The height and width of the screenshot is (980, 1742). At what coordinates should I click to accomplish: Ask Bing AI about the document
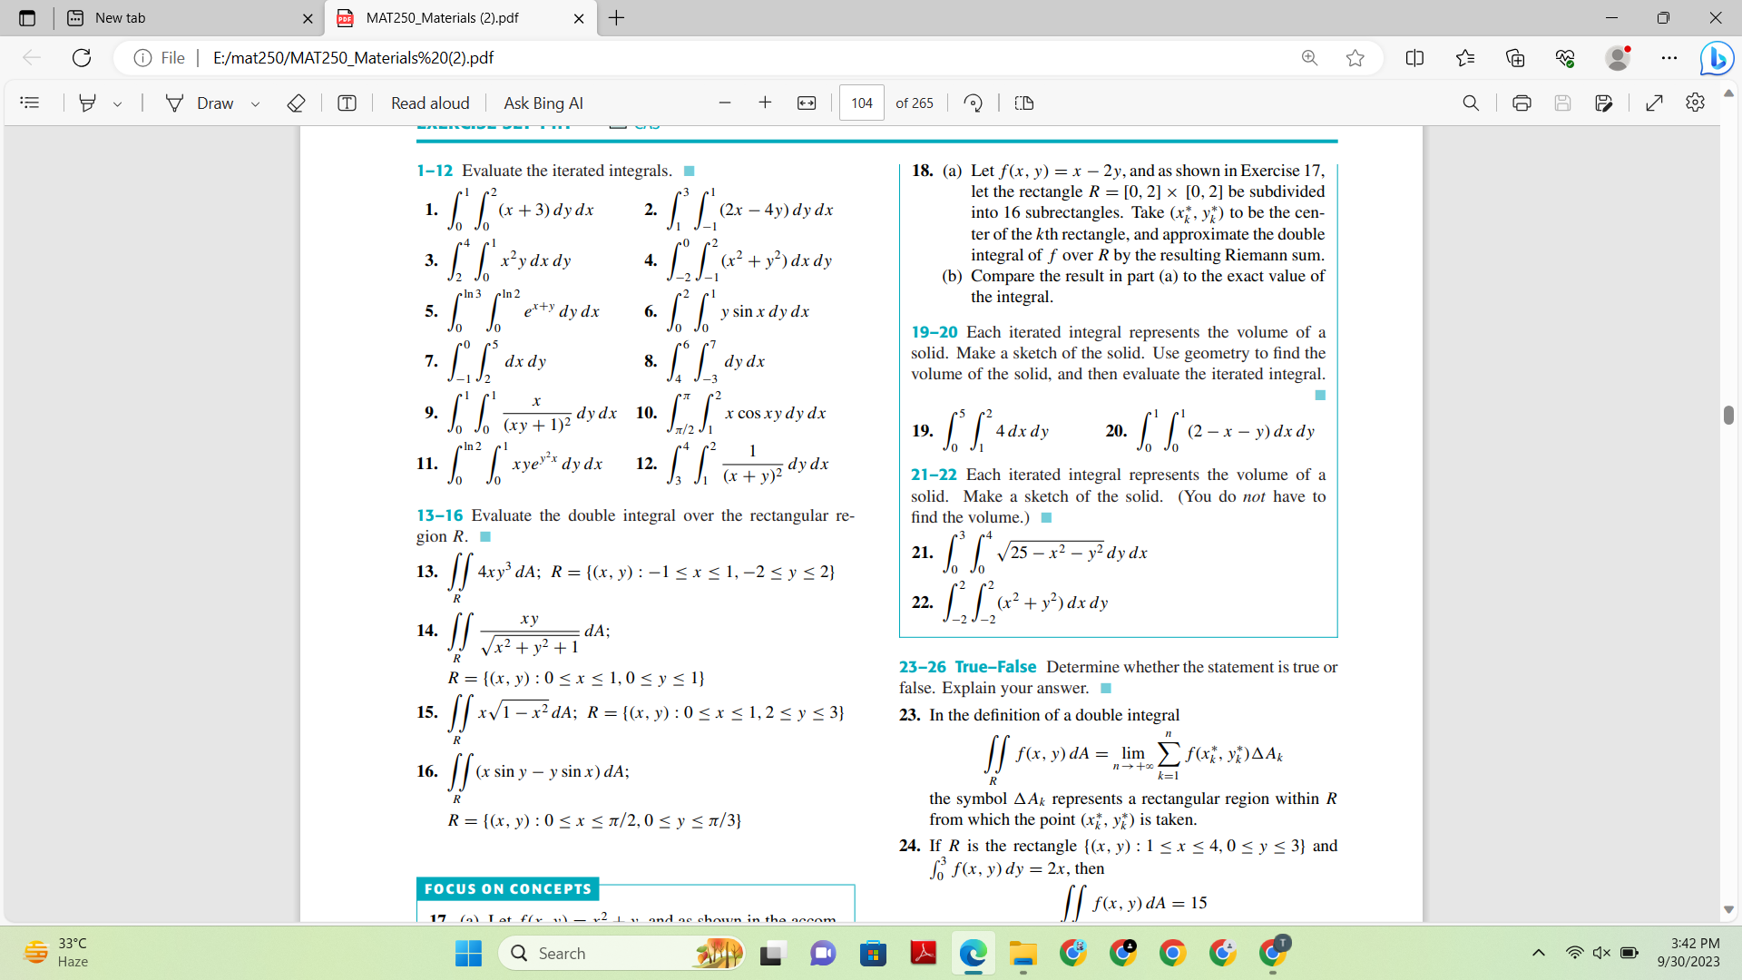543,103
